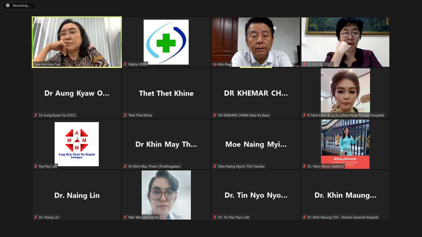Click muted mic icon beside DR KHEMAR CHAIN label
The height and width of the screenshot is (237, 422).
(215, 115)
